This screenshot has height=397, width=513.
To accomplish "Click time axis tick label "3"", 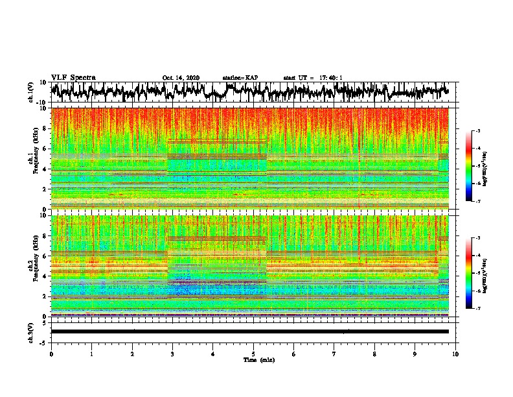I will (x=172, y=354).
